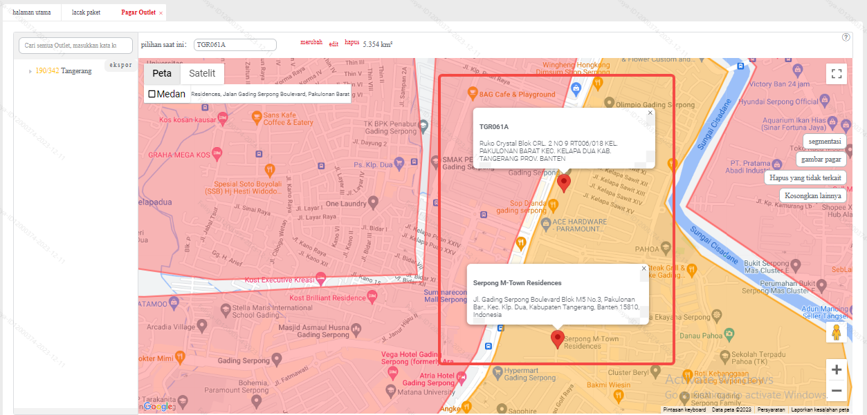Click the merubah link

click(311, 42)
